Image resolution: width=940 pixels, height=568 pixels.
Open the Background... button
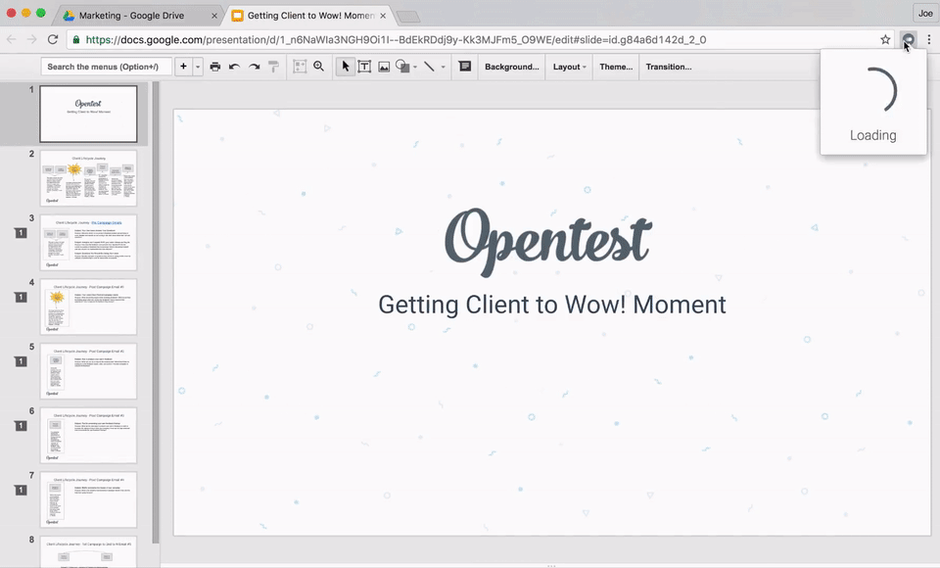coord(512,67)
